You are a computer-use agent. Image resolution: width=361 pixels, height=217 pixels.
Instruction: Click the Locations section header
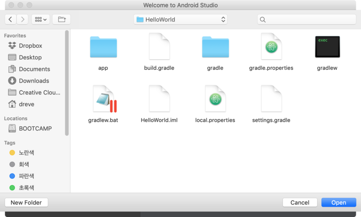[16, 118]
